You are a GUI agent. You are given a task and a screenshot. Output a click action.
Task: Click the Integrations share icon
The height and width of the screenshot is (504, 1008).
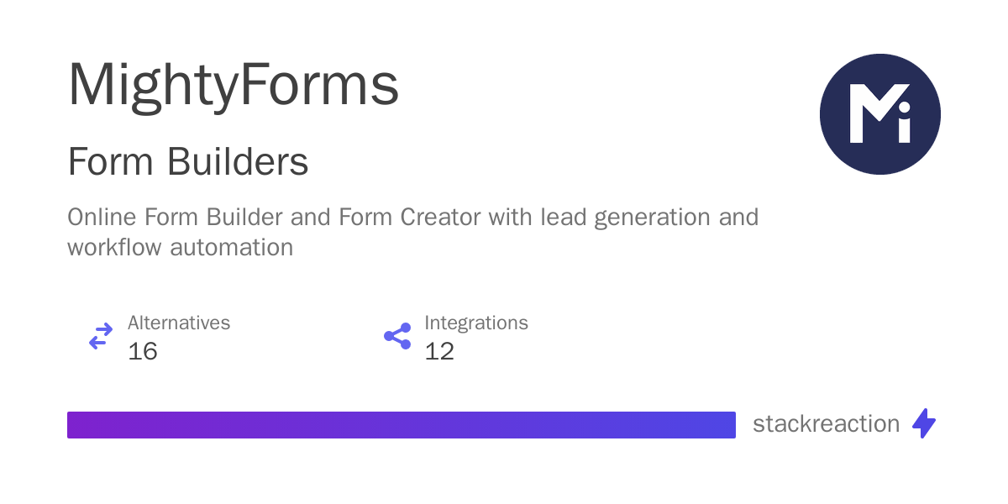coord(397,337)
